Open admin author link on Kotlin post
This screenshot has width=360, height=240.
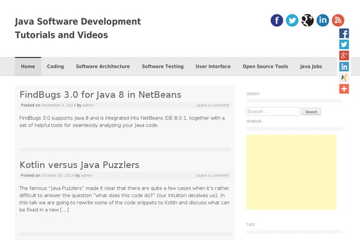tap(86, 175)
